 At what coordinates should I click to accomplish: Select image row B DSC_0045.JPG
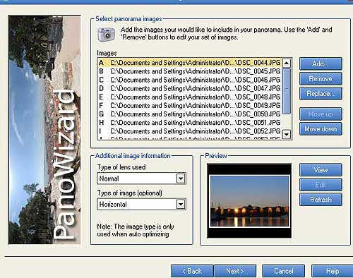click(189, 71)
